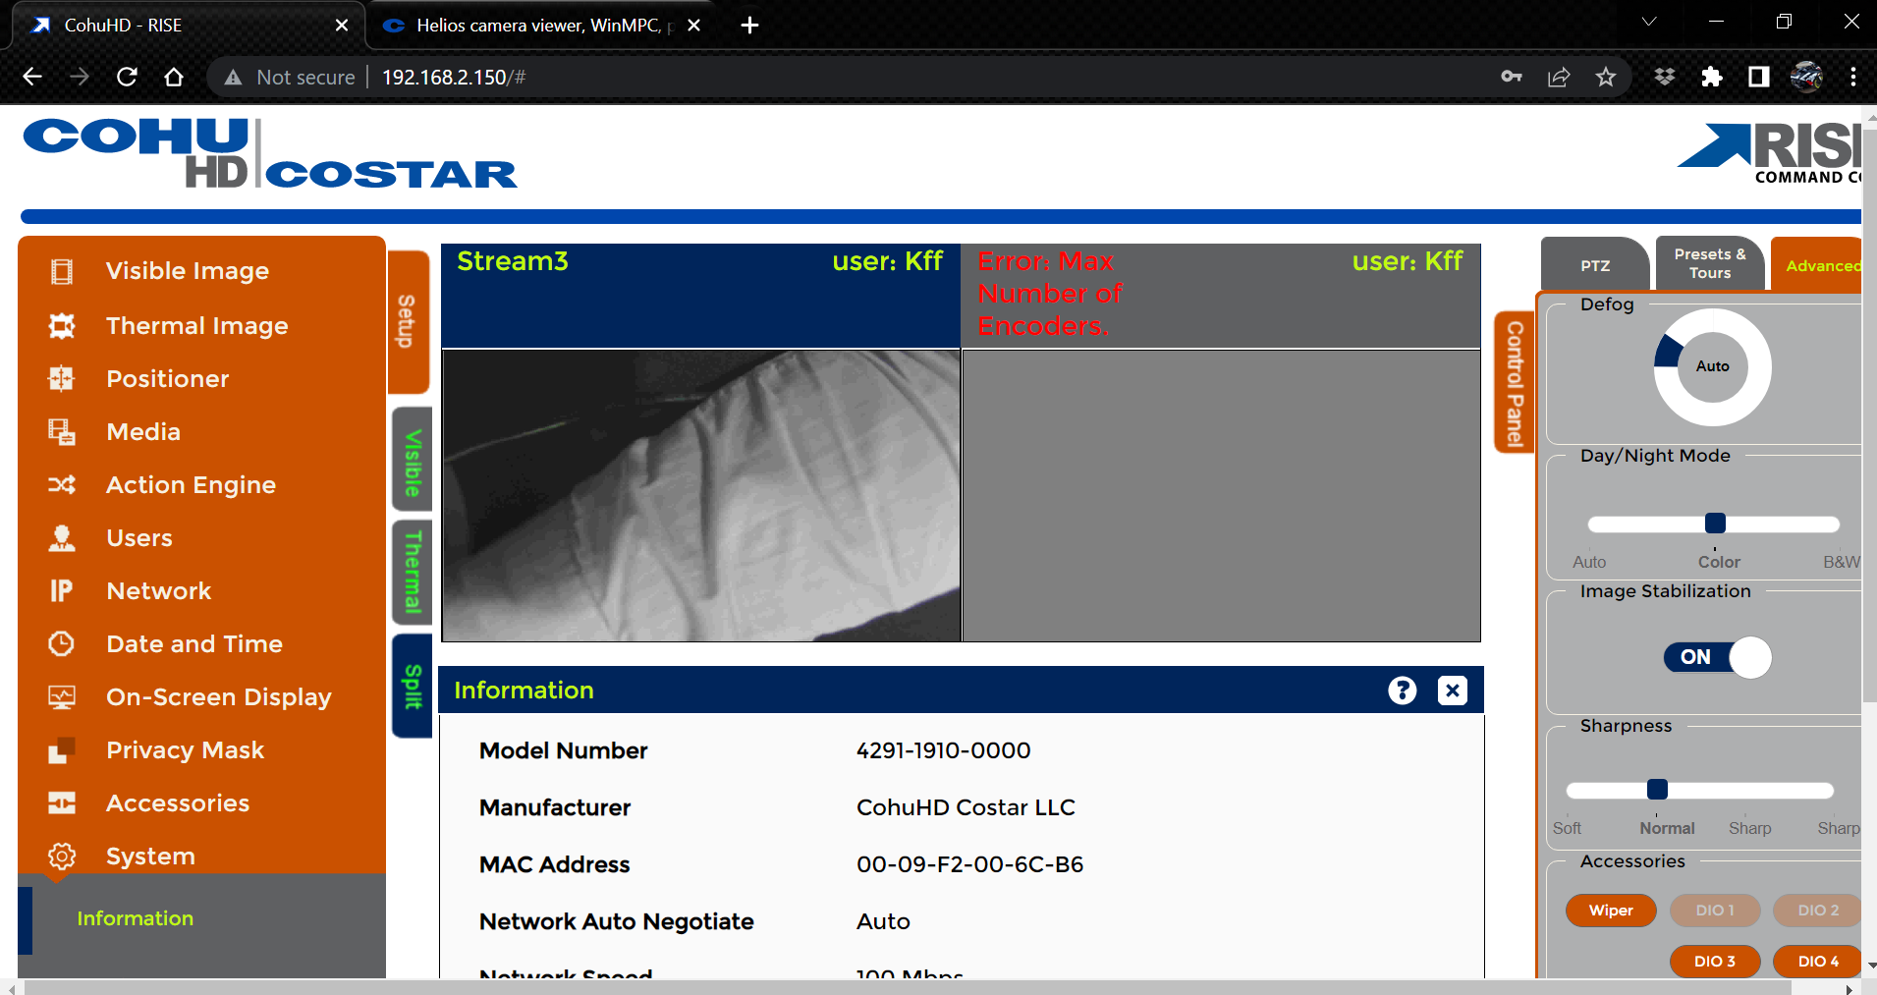Click the On-Screen Display monitor icon
The width and height of the screenshot is (1877, 995).
(x=62, y=697)
